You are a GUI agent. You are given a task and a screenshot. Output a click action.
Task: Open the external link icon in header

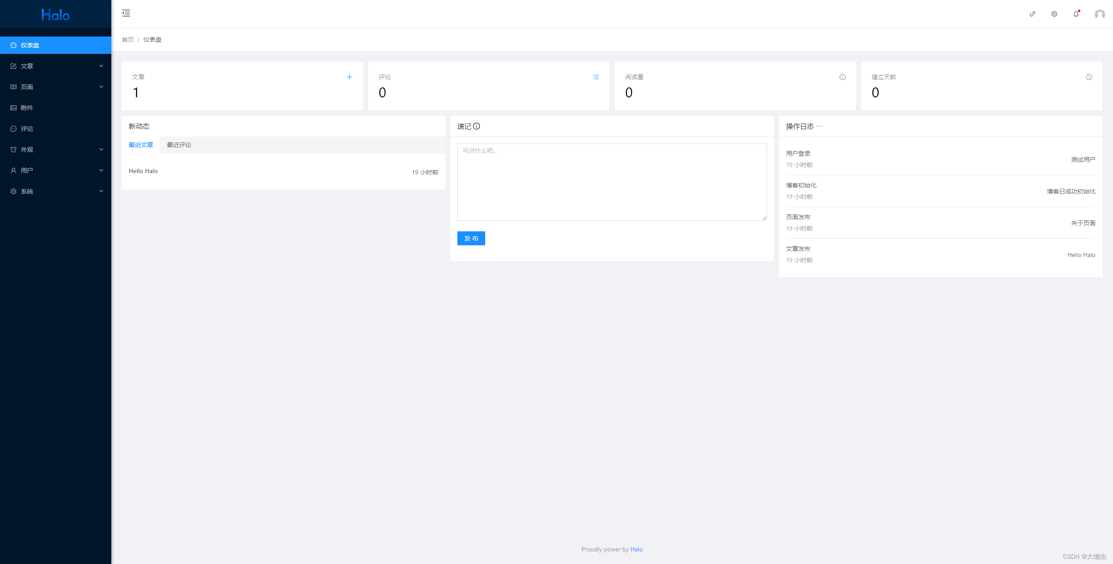coord(1033,14)
